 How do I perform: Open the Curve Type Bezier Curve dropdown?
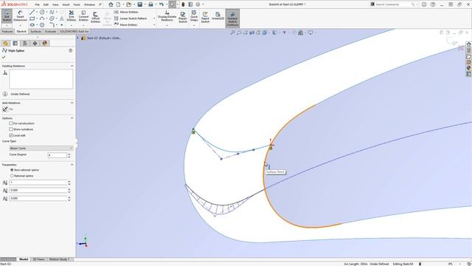pyautogui.click(x=41, y=149)
